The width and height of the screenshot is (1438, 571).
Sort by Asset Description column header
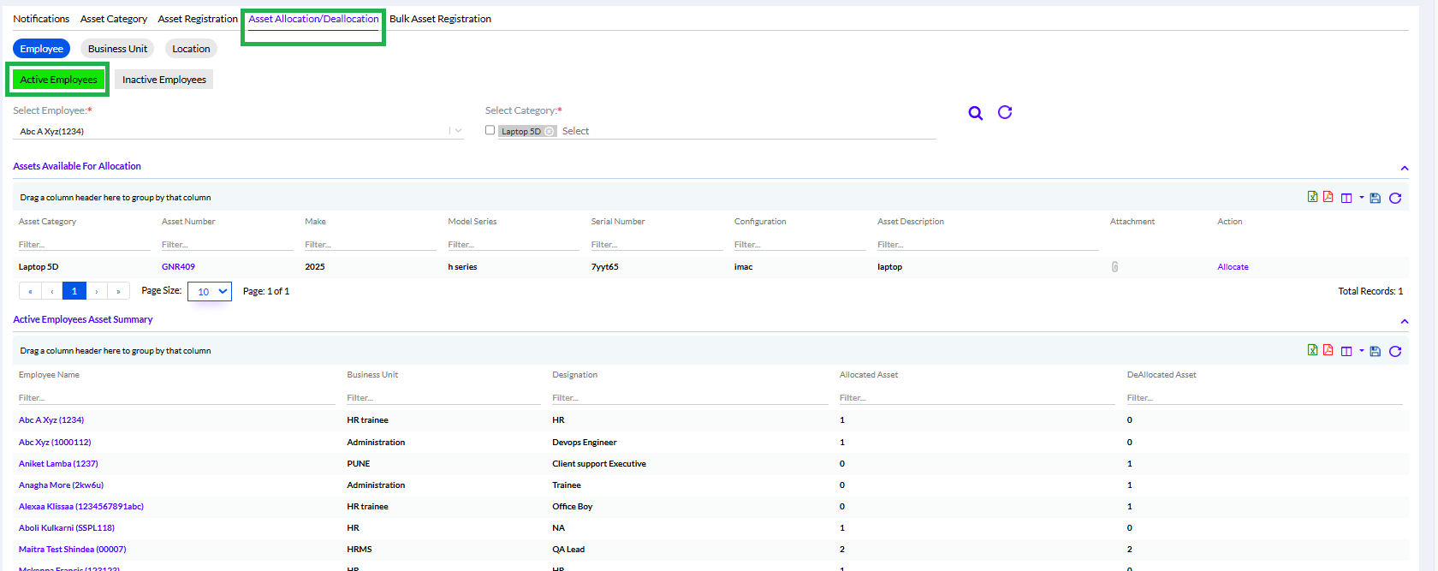pos(911,222)
